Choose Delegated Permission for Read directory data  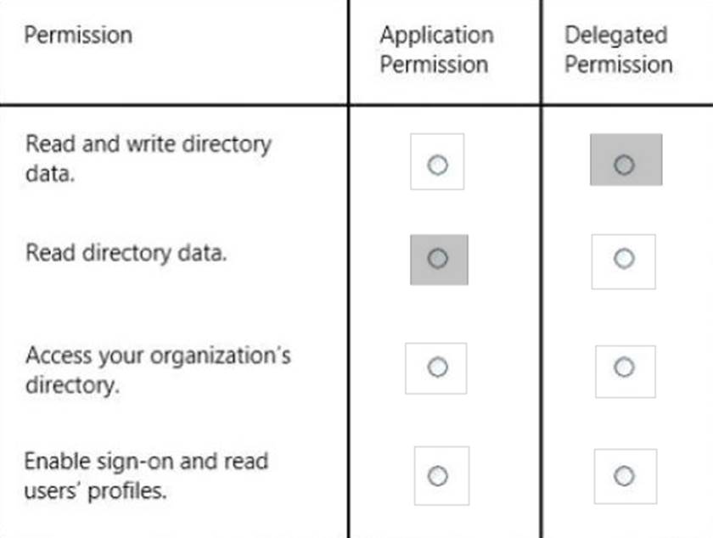point(624,258)
